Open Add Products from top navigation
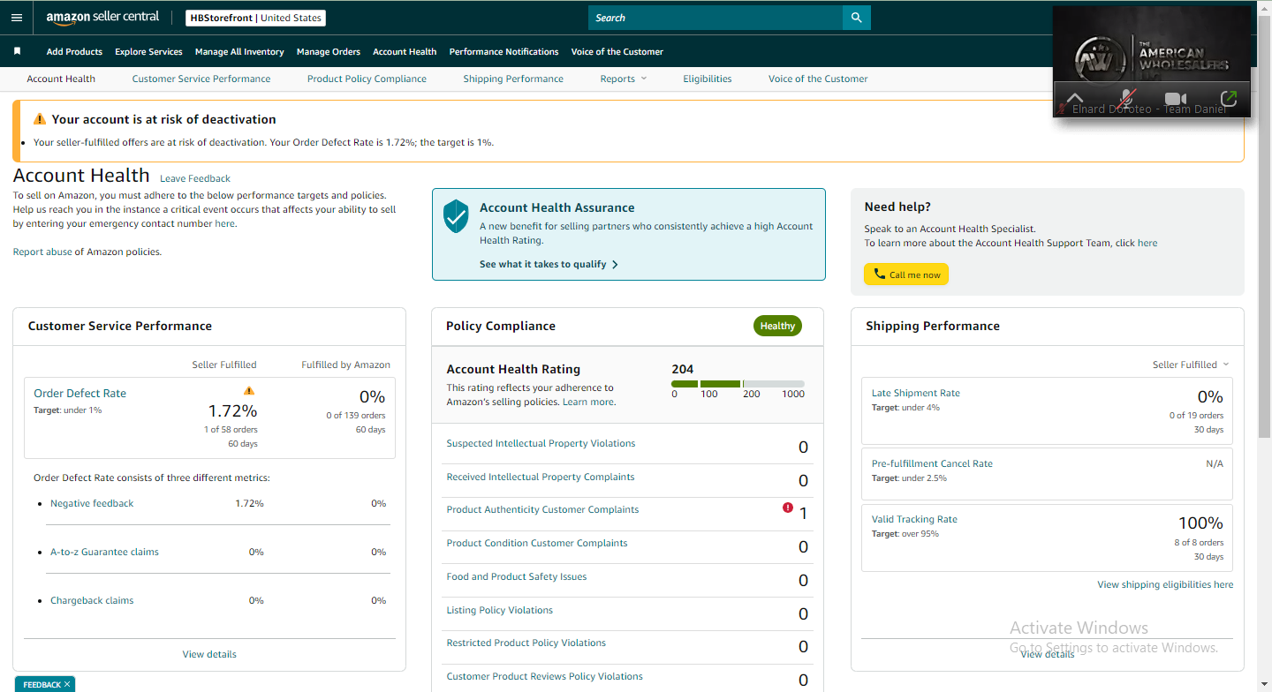Image resolution: width=1272 pixels, height=692 pixels. (74, 51)
